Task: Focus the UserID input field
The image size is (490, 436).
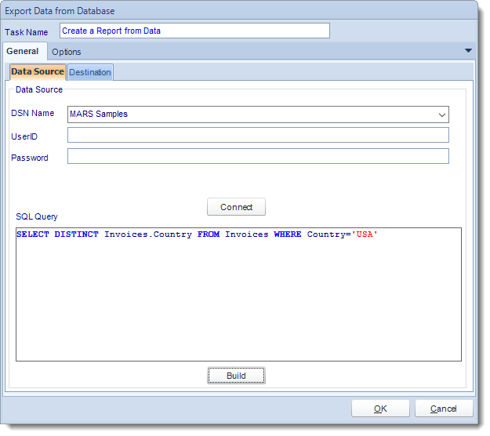Action: pyautogui.click(x=258, y=135)
